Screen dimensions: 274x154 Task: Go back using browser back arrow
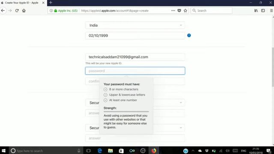[3, 11]
